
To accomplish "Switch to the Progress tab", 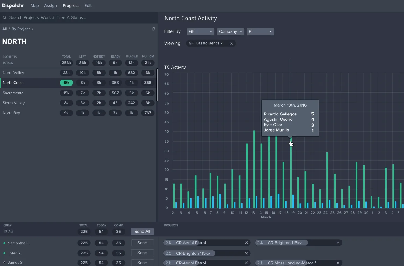I will point(71,6).
